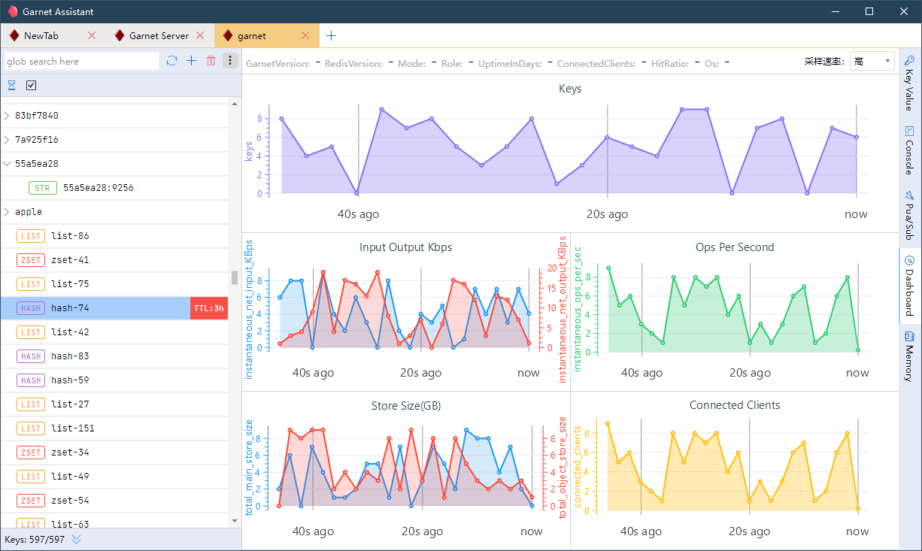Expand the 83bf7840 key folder
Image resolution: width=922 pixels, height=551 pixels.
(7, 116)
